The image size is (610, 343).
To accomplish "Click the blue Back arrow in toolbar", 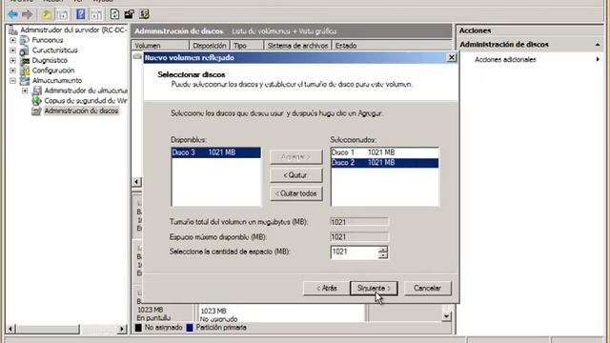I will pyautogui.click(x=12, y=15).
